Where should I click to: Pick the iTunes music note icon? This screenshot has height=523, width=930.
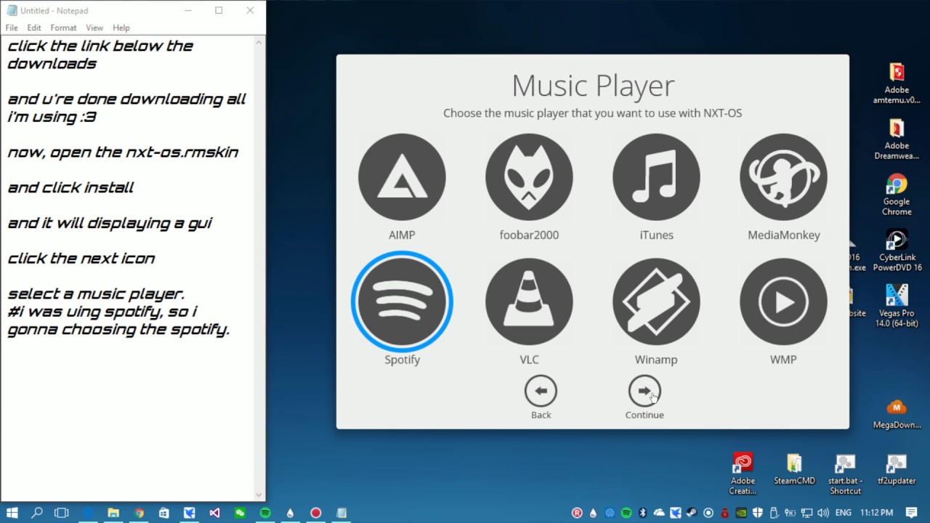(656, 177)
